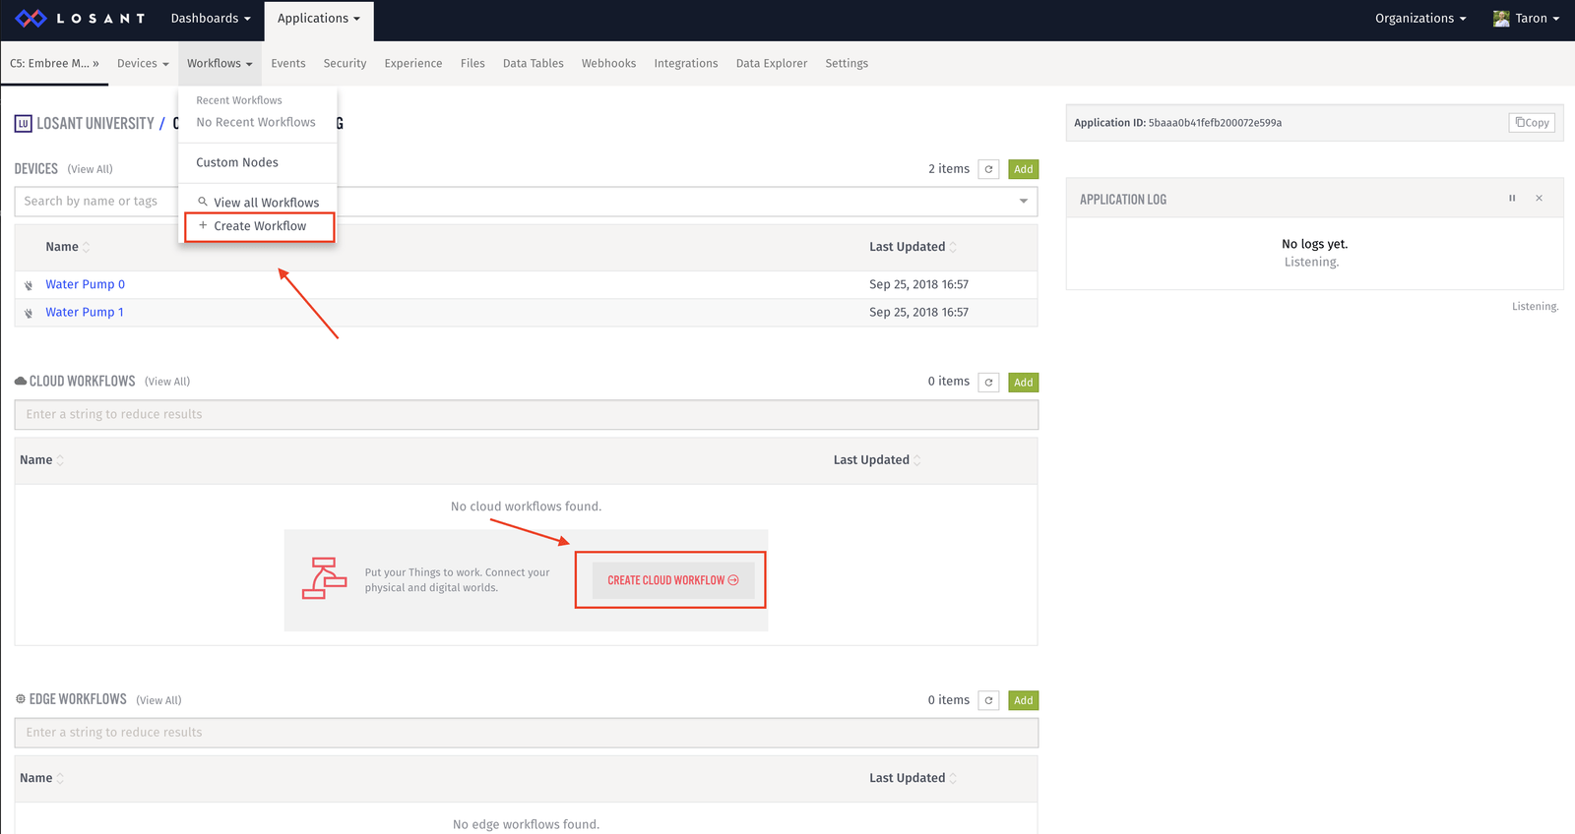This screenshot has height=834, width=1575.
Task: Open the Taron user menu
Action: [x=1527, y=18]
